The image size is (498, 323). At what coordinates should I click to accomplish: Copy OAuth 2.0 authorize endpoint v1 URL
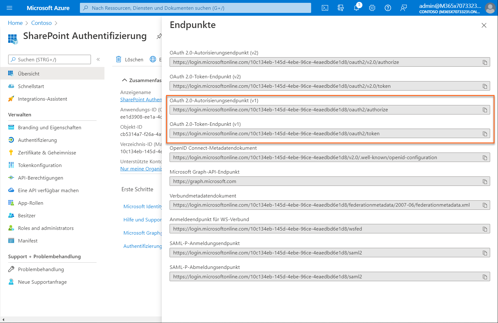pos(485,110)
